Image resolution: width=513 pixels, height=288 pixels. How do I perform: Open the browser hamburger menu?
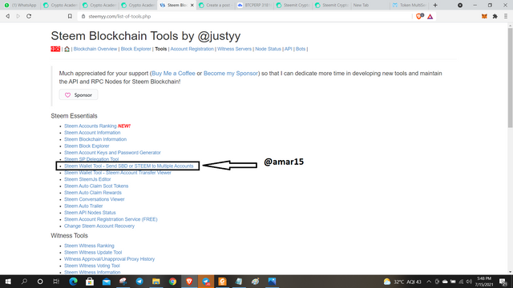pos(506,16)
